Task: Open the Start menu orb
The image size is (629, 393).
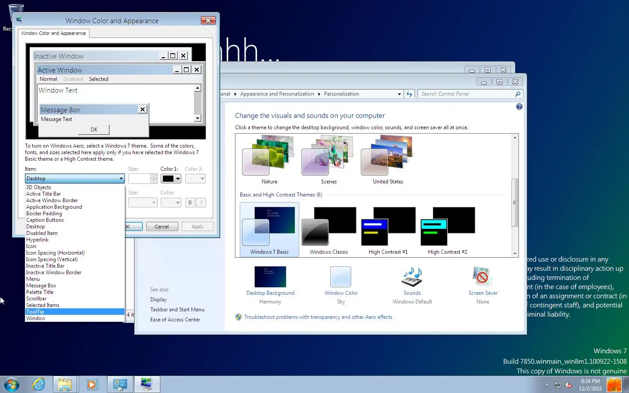Action: pyautogui.click(x=12, y=384)
